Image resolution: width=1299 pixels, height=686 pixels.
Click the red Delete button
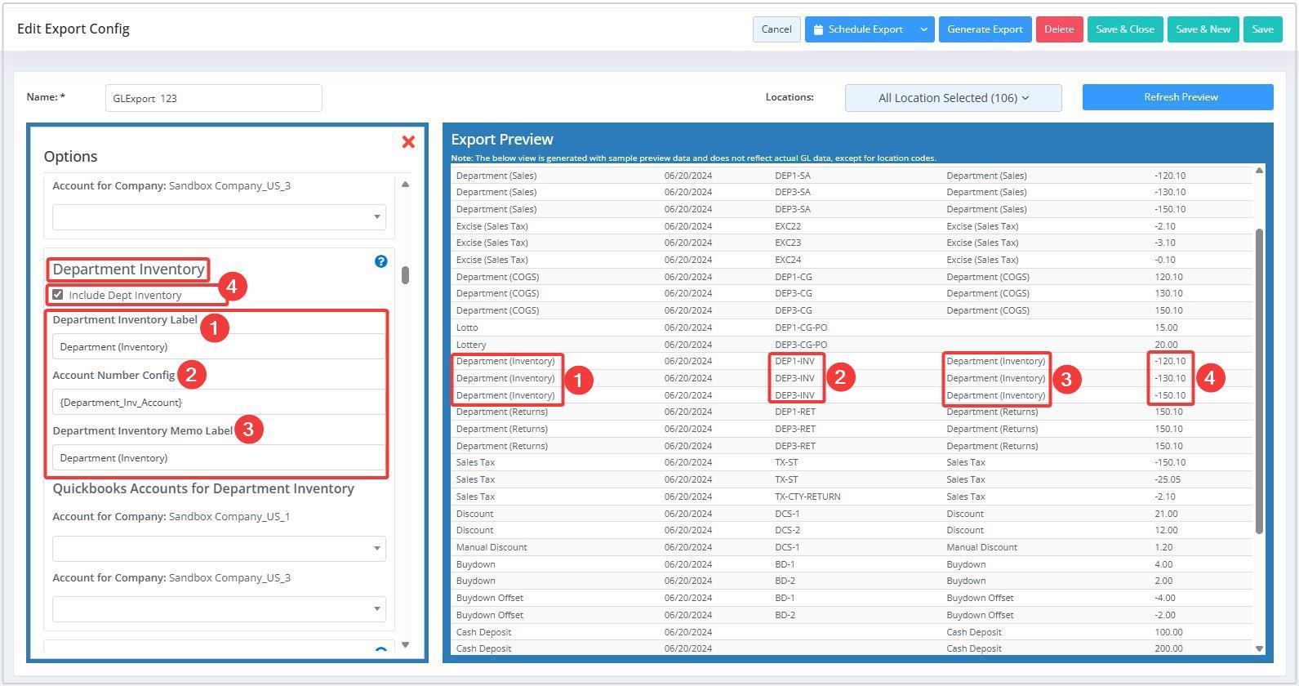pos(1059,29)
